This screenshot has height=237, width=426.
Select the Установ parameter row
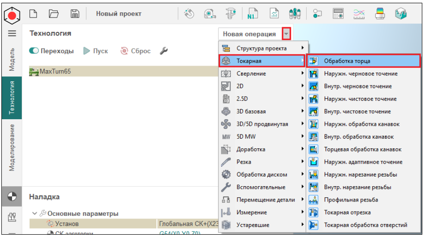click(67, 224)
